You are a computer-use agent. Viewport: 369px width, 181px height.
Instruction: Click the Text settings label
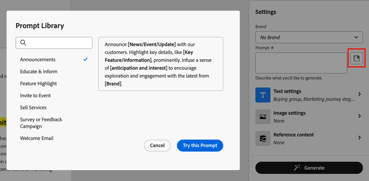point(287,91)
